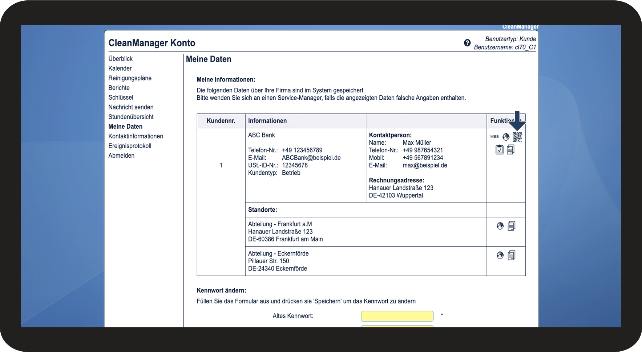Select Berichte in the navigation menu

pyautogui.click(x=119, y=88)
